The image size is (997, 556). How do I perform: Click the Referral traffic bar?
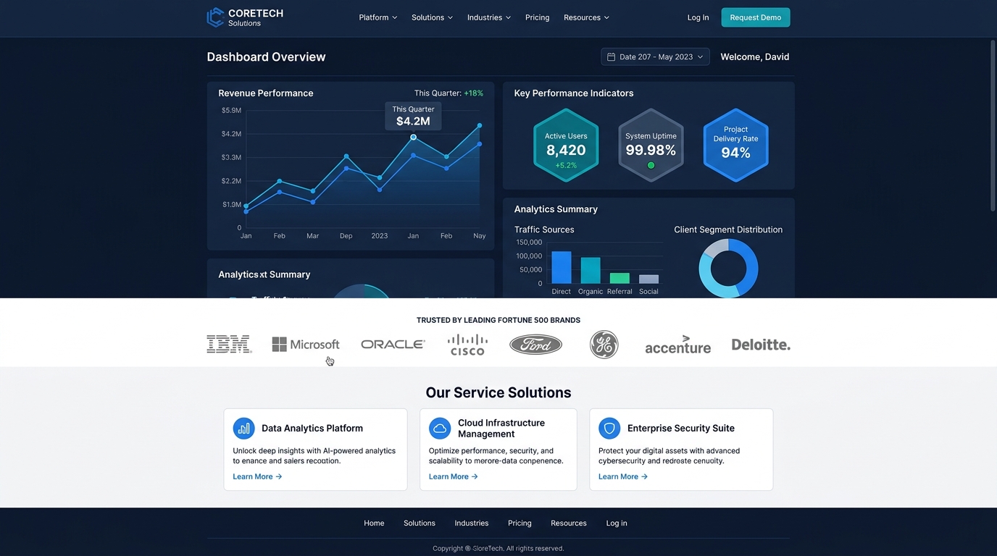[620, 278]
